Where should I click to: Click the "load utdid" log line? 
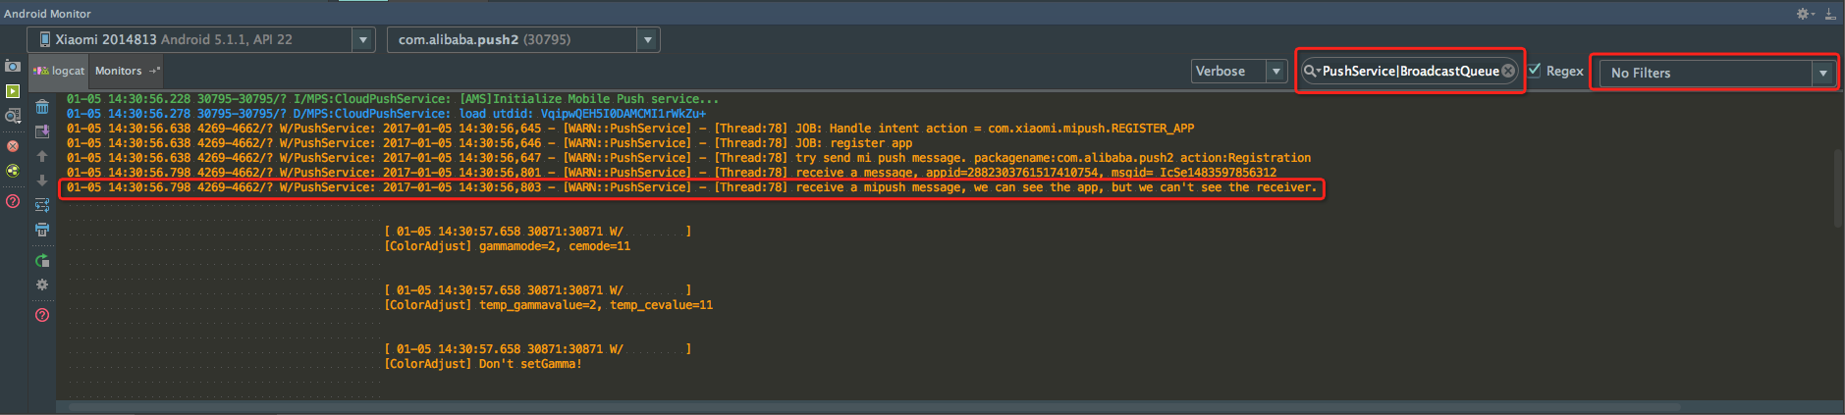[386, 114]
